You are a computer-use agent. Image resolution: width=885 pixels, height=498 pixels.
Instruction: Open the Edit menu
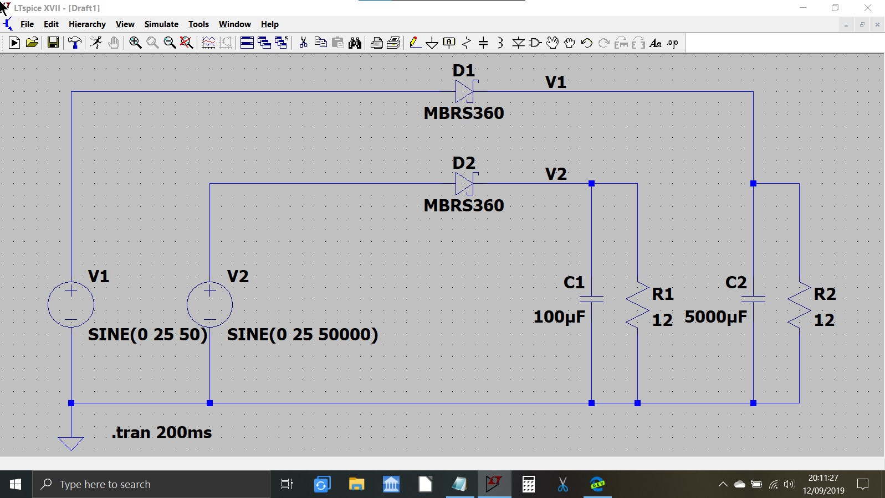(x=51, y=24)
